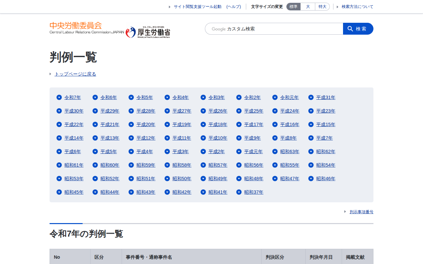Click the Central Labour Relations Commission logo
The image size is (423, 264).
pos(87,28)
